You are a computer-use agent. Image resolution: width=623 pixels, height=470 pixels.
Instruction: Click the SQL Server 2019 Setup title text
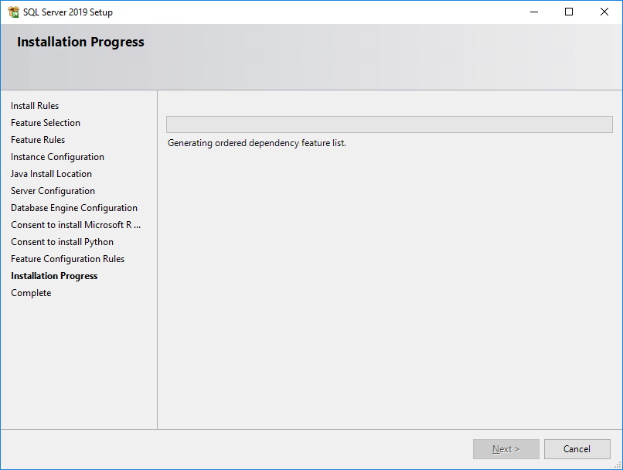pos(68,12)
